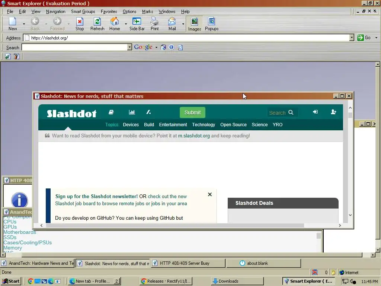
Task: Click the green Submit button on Slashdot
Action: (192, 112)
